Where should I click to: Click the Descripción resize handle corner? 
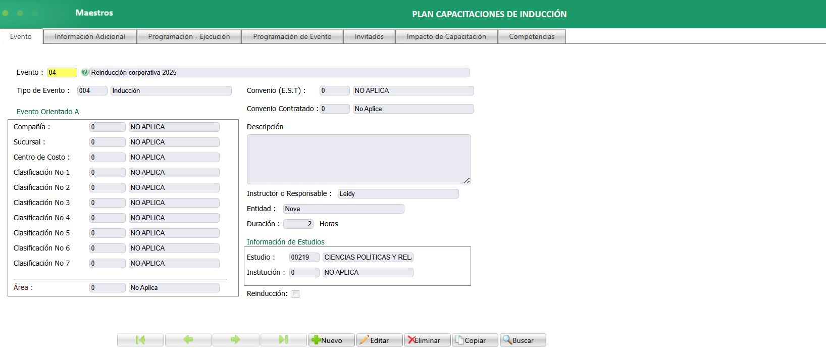tap(467, 180)
